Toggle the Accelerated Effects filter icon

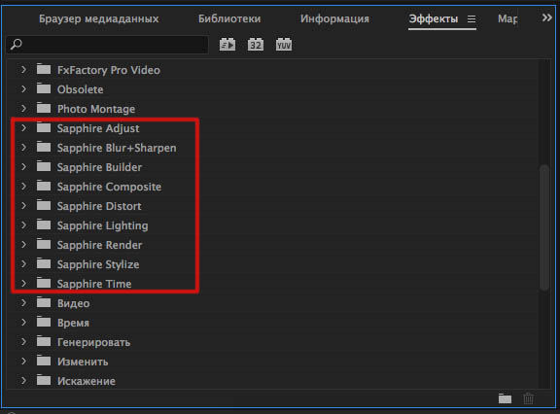click(227, 45)
